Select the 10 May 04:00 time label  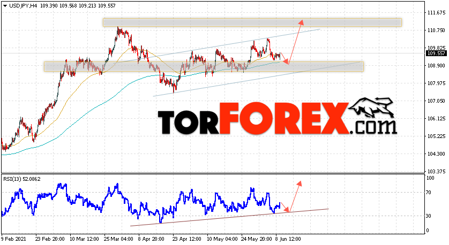click(x=222, y=239)
